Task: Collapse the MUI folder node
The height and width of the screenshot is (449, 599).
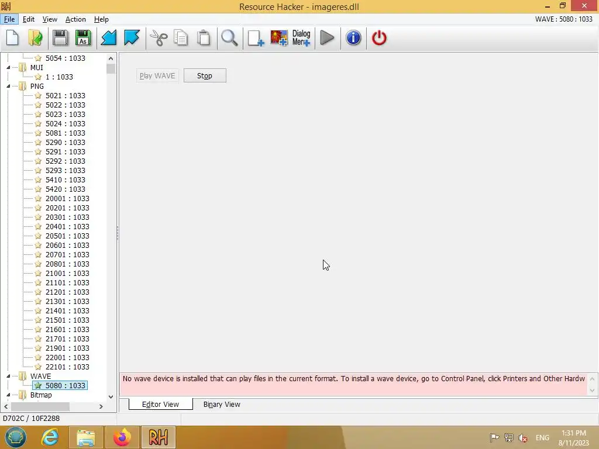Action: click(8, 68)
